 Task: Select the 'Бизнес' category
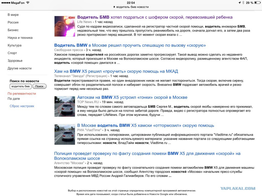(x=13, y=30)
